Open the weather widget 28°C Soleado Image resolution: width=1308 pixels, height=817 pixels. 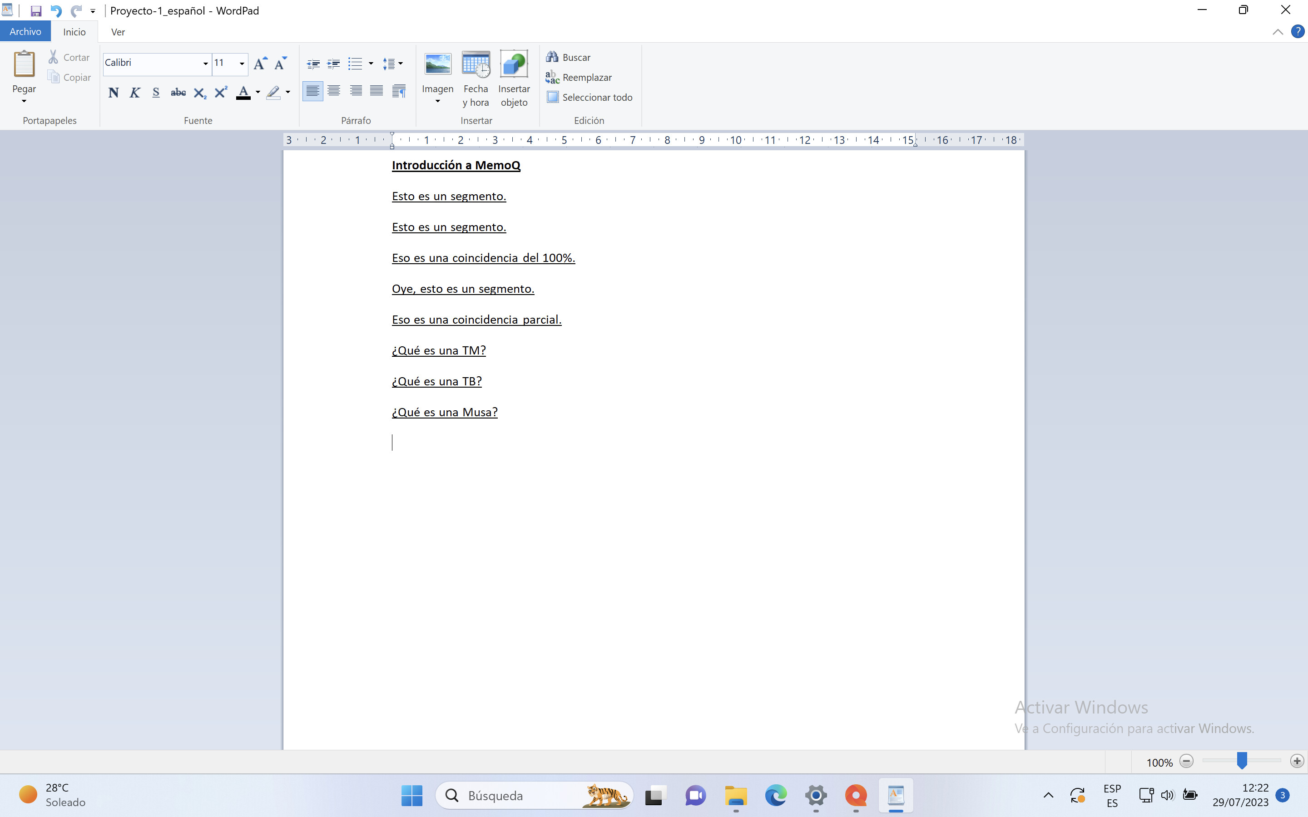tap(53, 795)
